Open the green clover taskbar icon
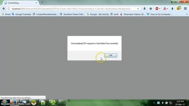This screenshot has width=189, height=106. pos(53,103)
